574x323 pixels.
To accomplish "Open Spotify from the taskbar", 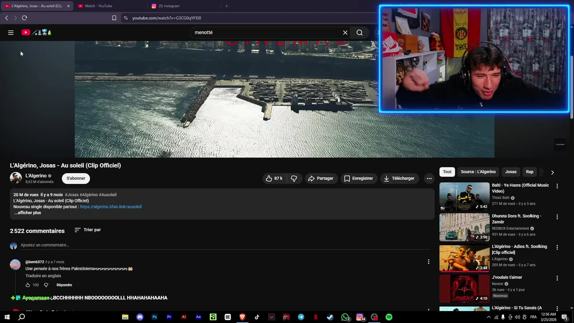I will [389, 317].
